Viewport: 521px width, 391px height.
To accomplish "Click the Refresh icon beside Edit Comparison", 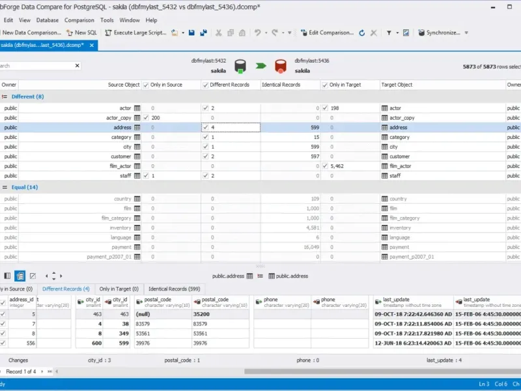I will 361,32.
